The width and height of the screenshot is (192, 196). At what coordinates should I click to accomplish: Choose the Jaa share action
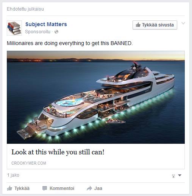tap(98, 188)
